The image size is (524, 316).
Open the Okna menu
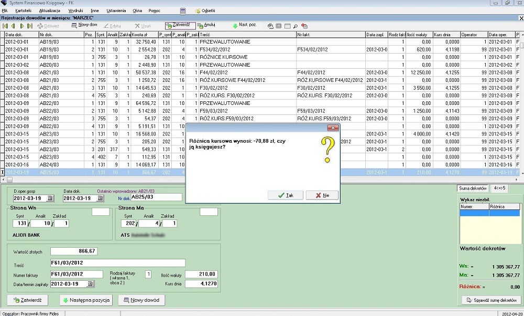(x=137, y=10)
